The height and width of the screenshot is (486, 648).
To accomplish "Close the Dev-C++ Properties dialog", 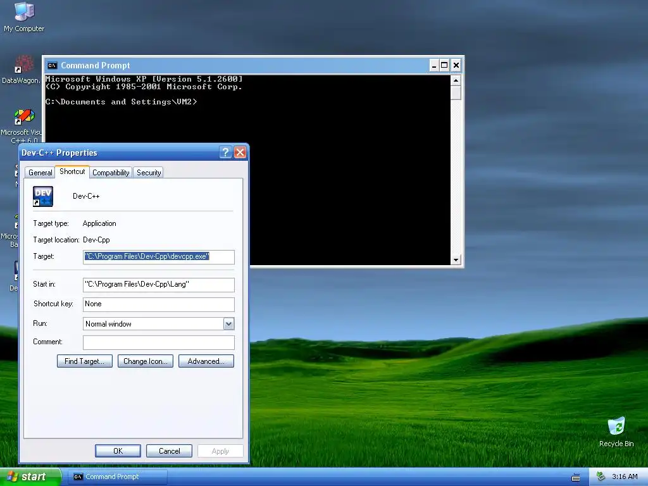I will (240, 153).
